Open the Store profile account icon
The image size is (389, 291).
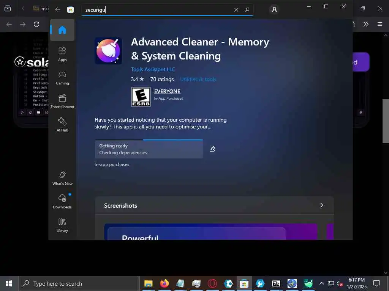274,9
